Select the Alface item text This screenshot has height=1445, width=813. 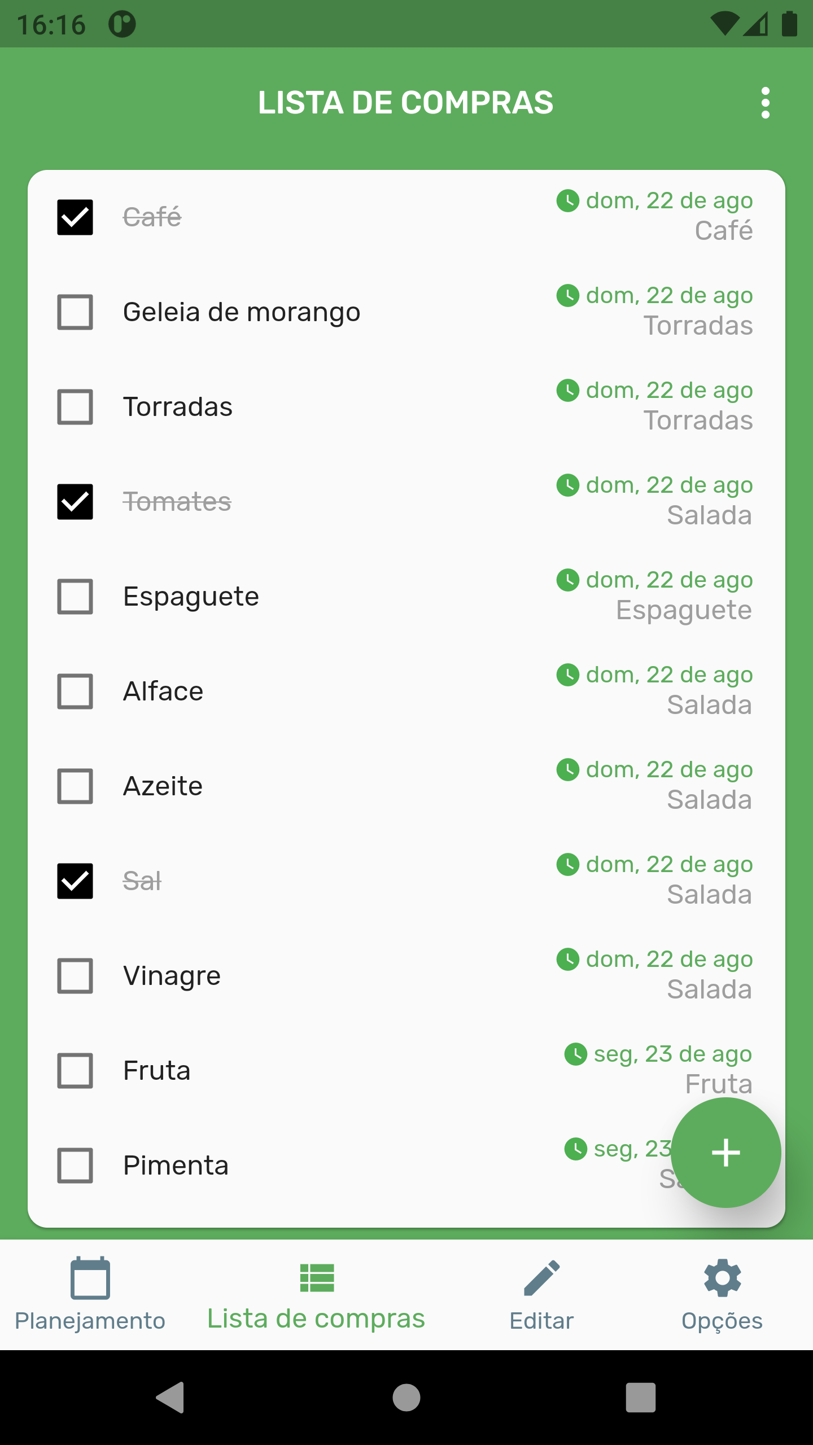(163, 691)
